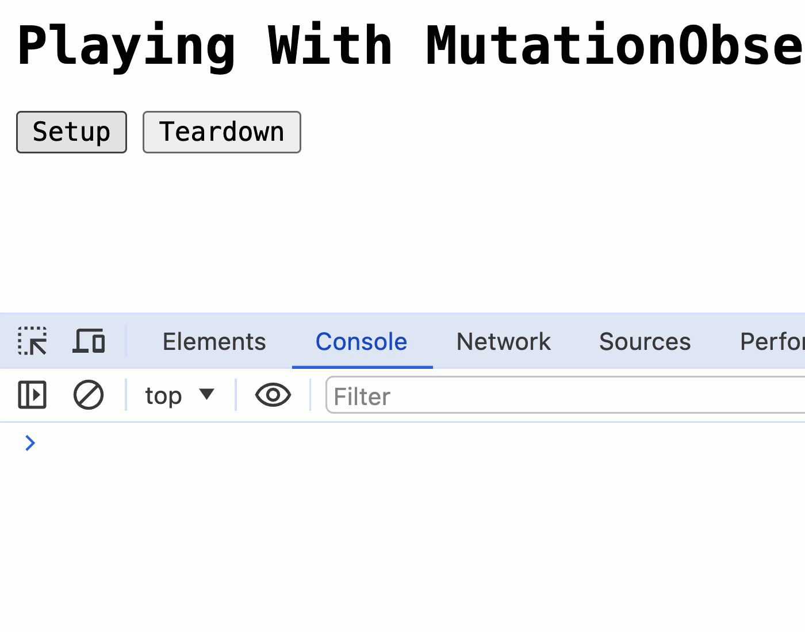
Task: Show the console sidebar panel icon
Action: [32, 395]
